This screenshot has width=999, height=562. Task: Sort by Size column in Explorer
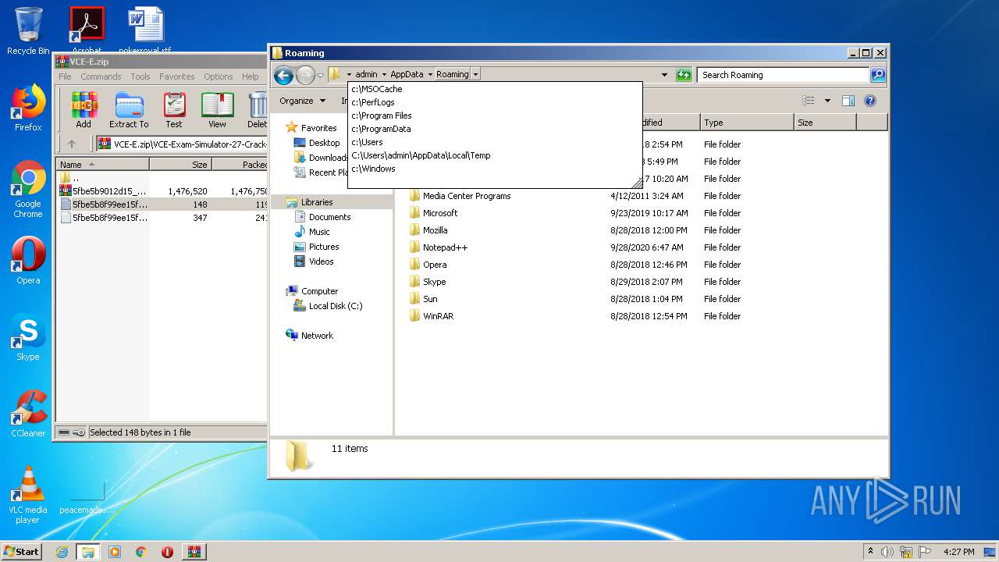(x=825, y=123)
